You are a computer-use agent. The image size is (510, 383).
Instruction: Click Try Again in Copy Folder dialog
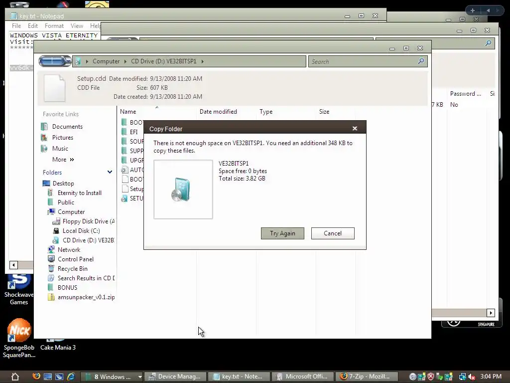coord(282,233)
